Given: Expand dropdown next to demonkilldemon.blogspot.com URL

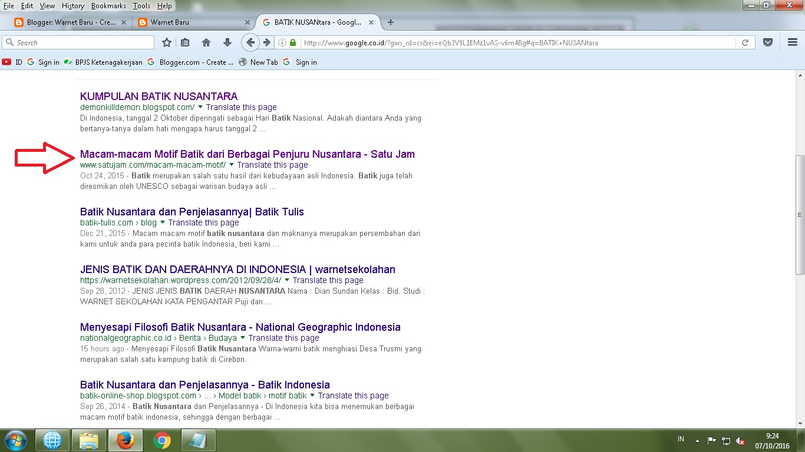Looking at the screenshot, I should 200,107.
